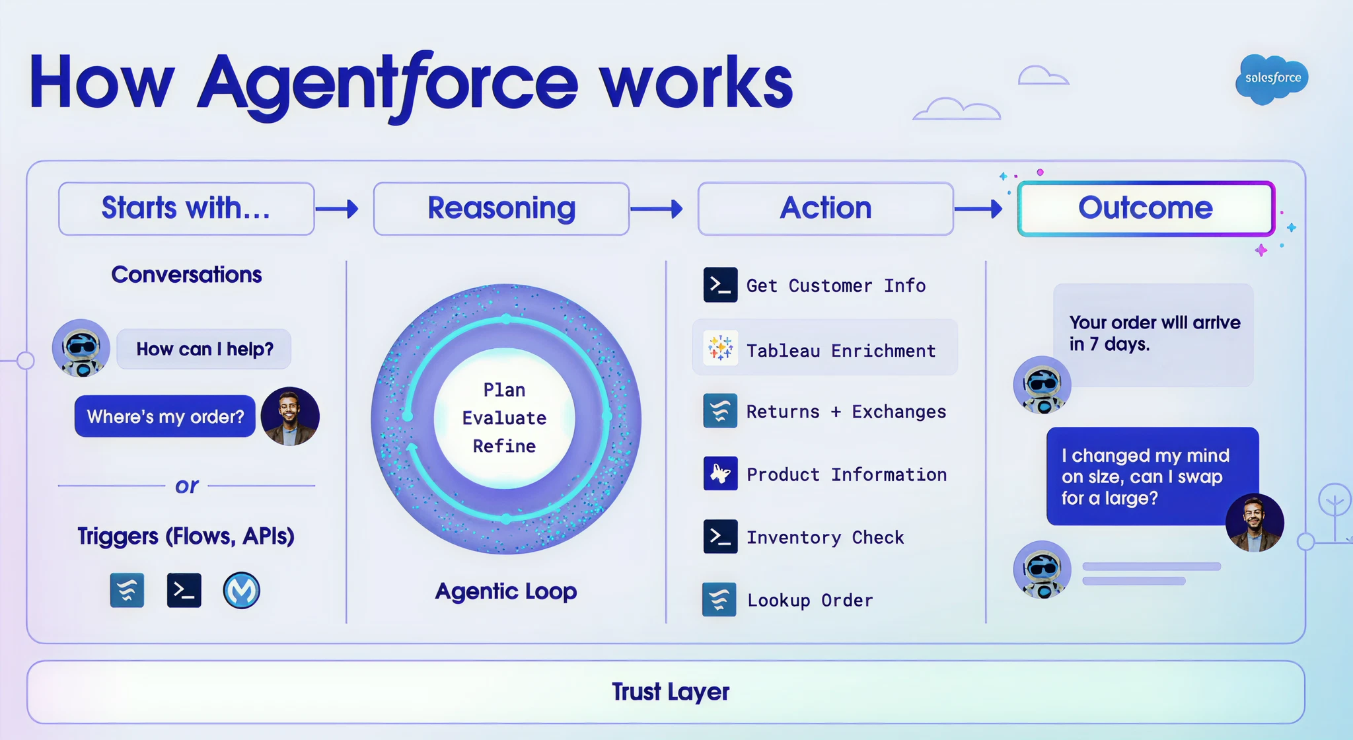The image size is (1353, 740).
Task: Click the Trust Layer bar
Action: pos(666,692)
